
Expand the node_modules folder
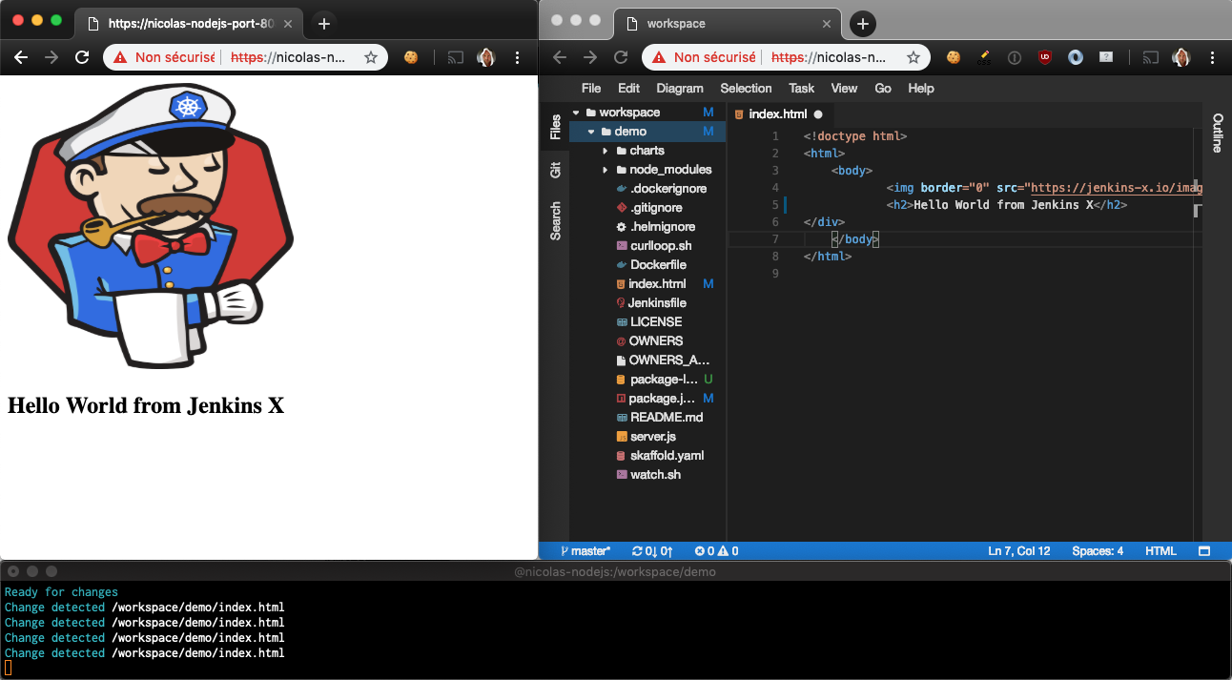[606, 170]
